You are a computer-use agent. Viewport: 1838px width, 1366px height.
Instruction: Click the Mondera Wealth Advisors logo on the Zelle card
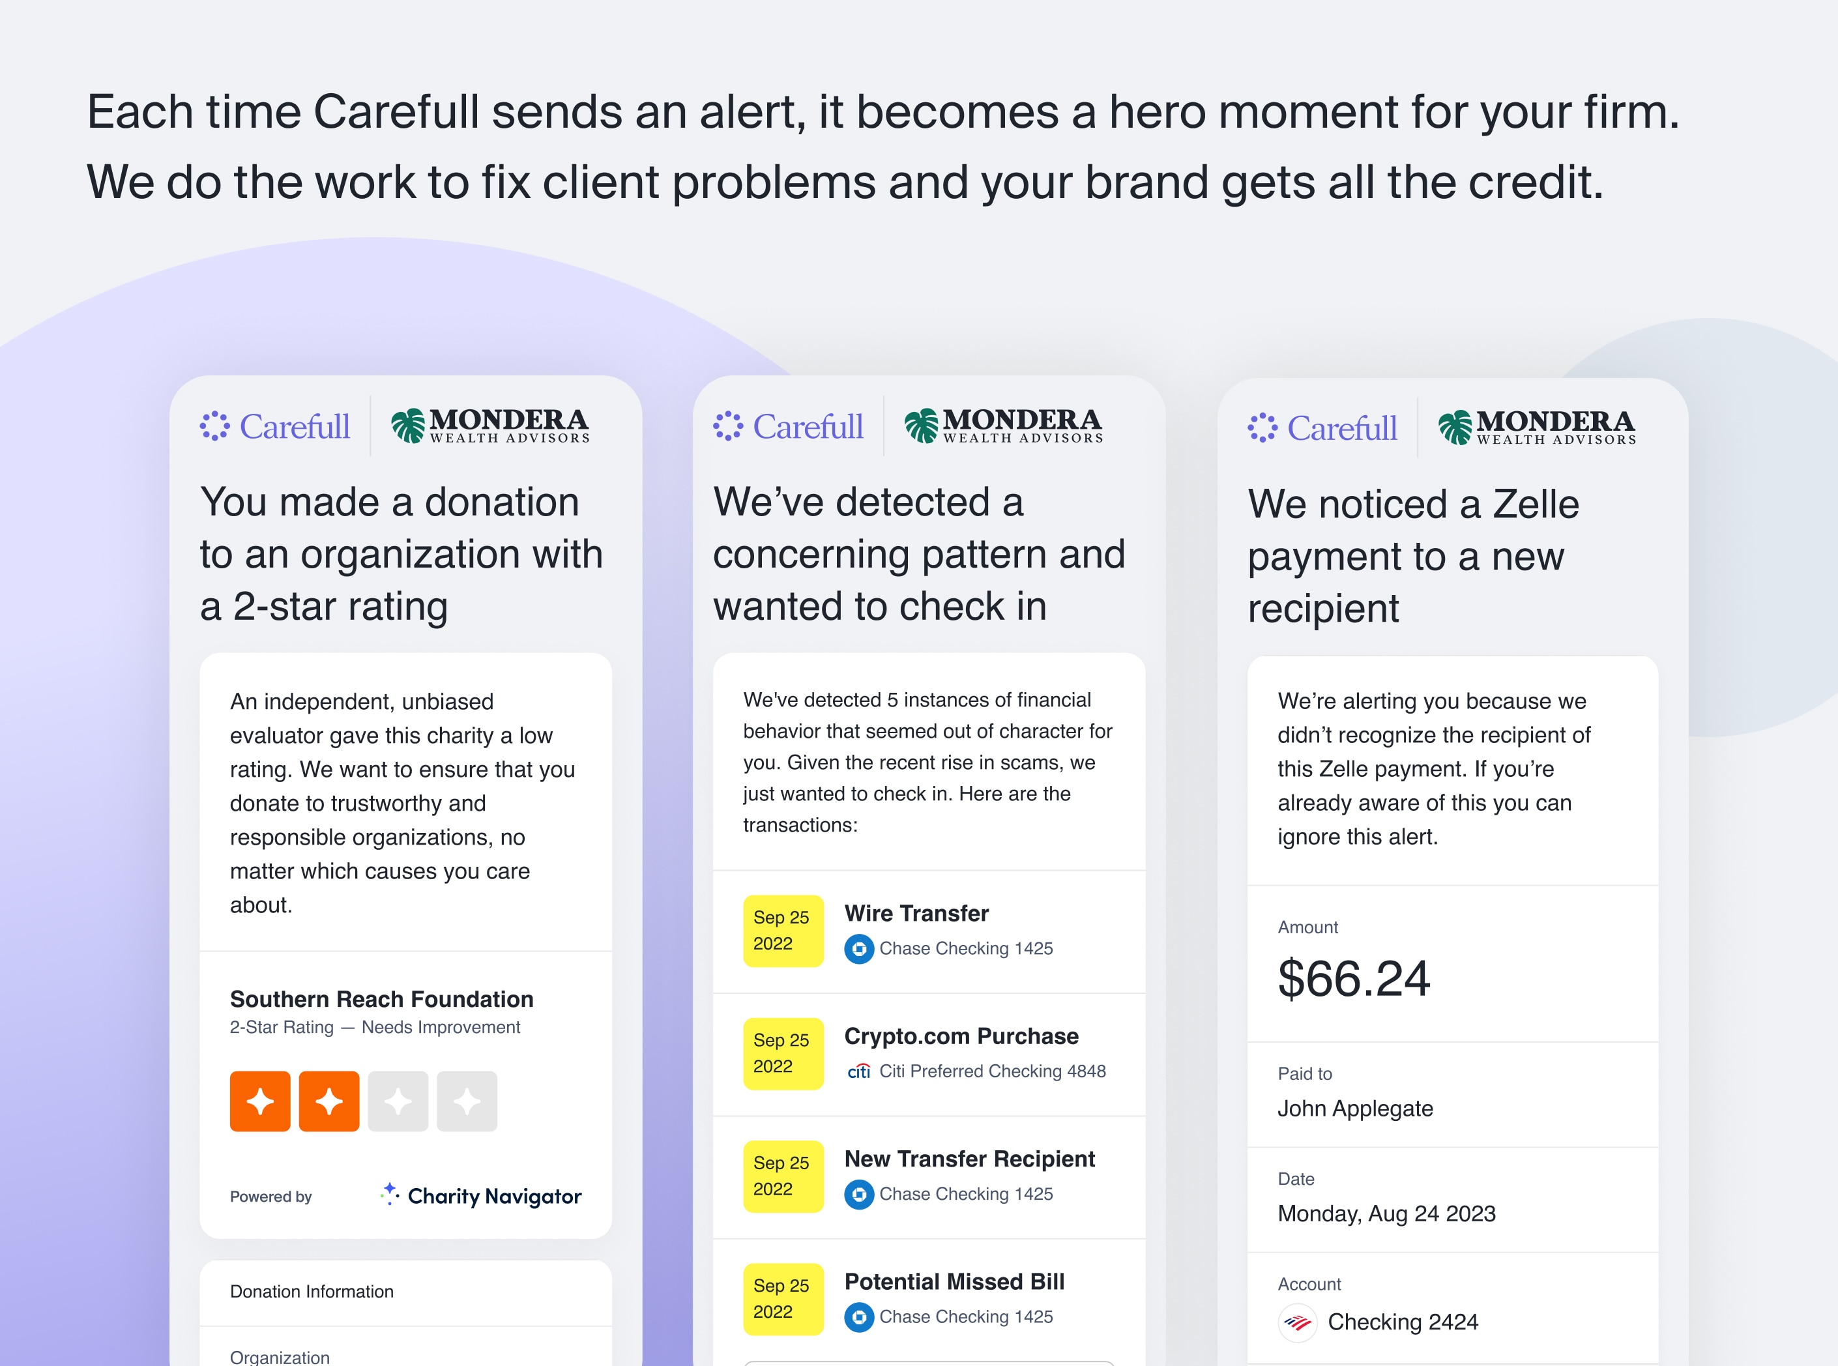coord(1537,428)
